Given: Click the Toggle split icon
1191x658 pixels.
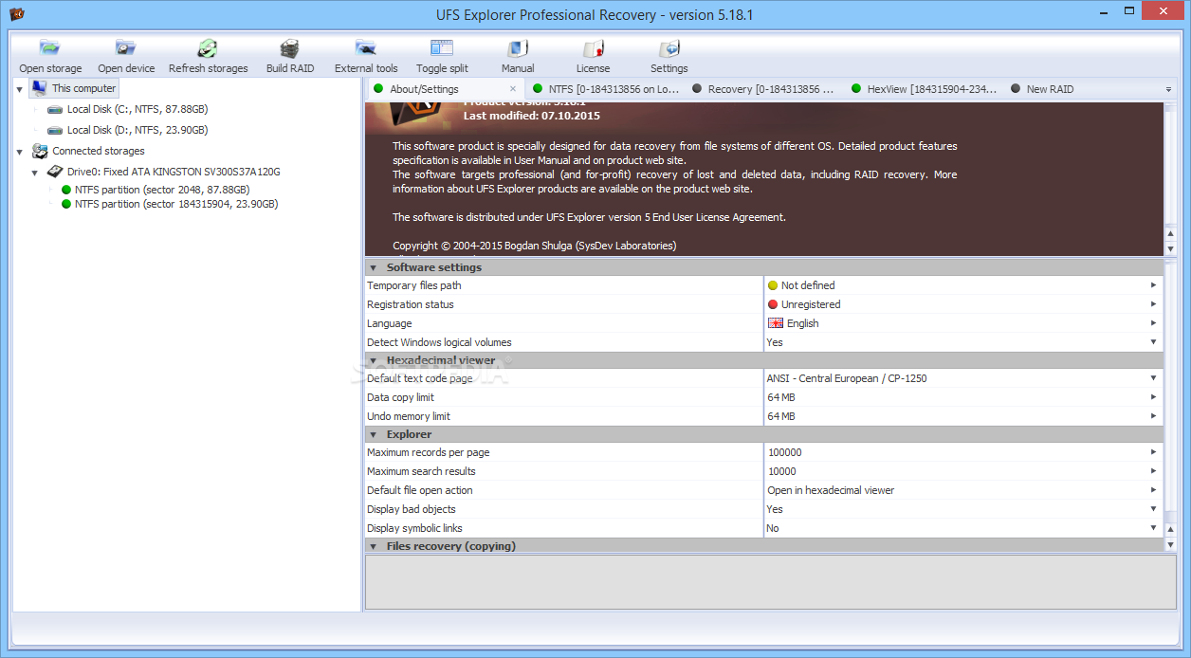Looking at the screenshot, I should coord(442,48).
